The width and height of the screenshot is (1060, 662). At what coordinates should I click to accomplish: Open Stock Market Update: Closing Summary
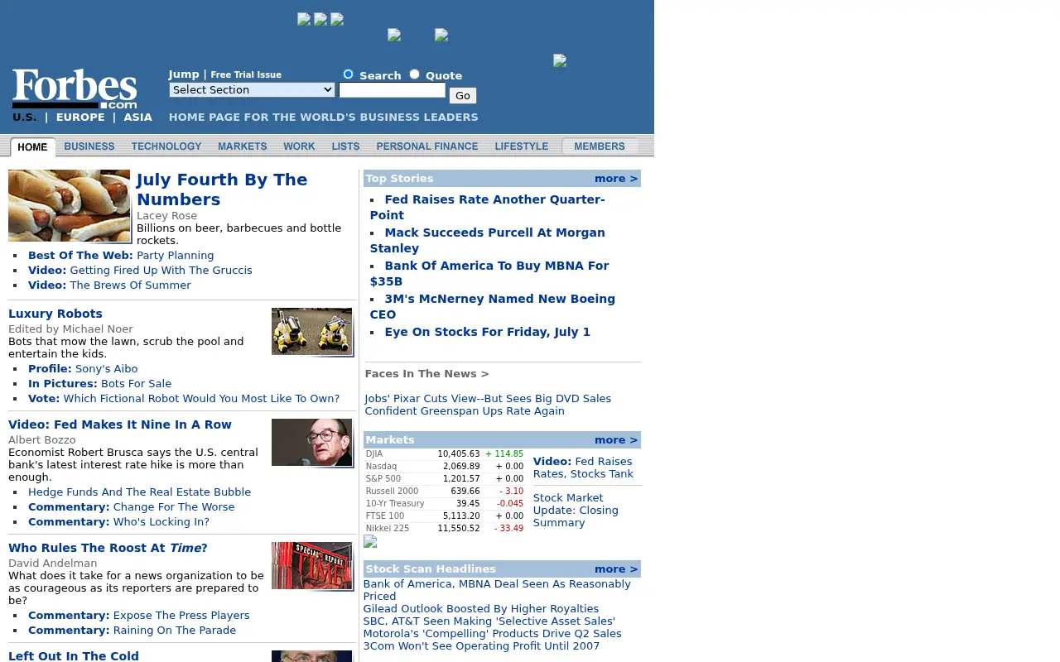[576, 510]
